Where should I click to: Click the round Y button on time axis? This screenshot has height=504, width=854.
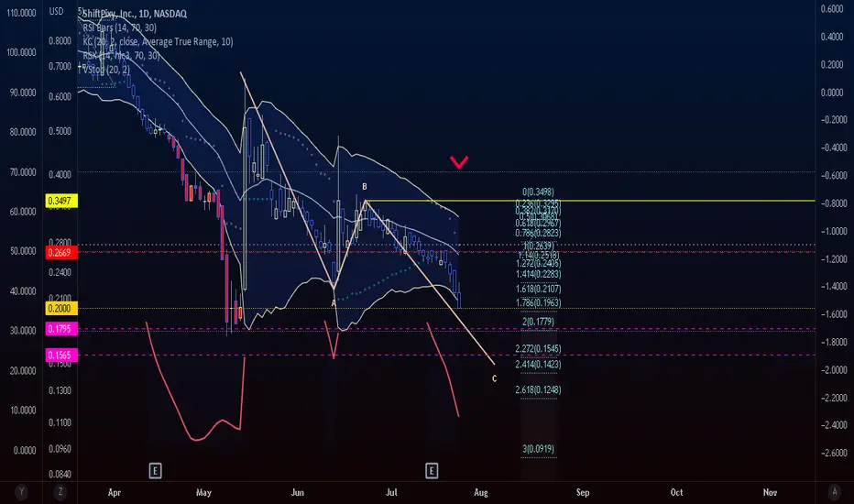21,492
